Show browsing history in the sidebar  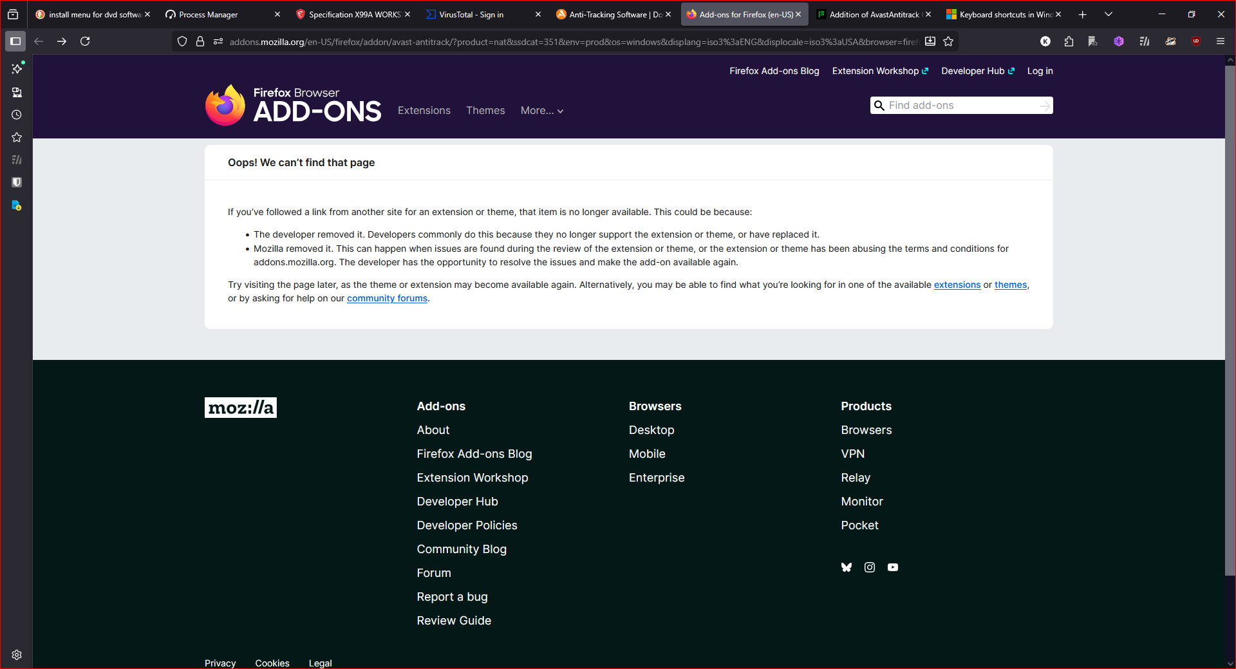17,115
